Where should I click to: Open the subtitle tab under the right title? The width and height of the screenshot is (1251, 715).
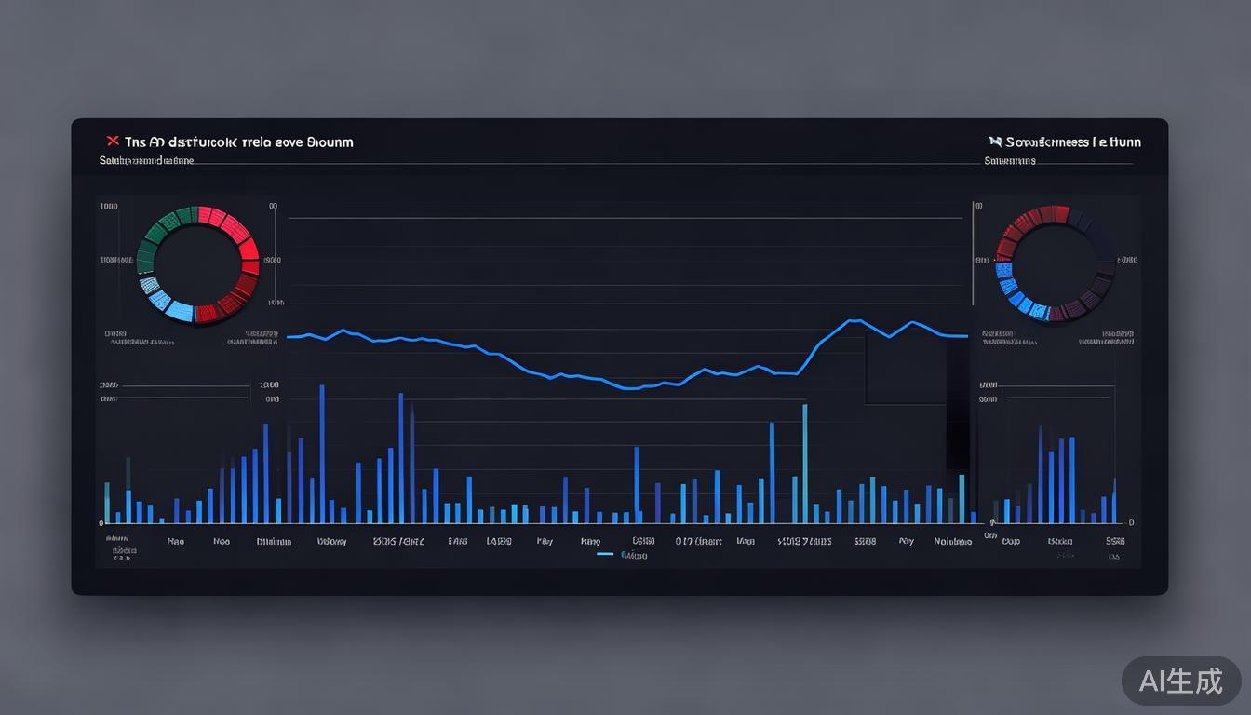[1010, 161]
